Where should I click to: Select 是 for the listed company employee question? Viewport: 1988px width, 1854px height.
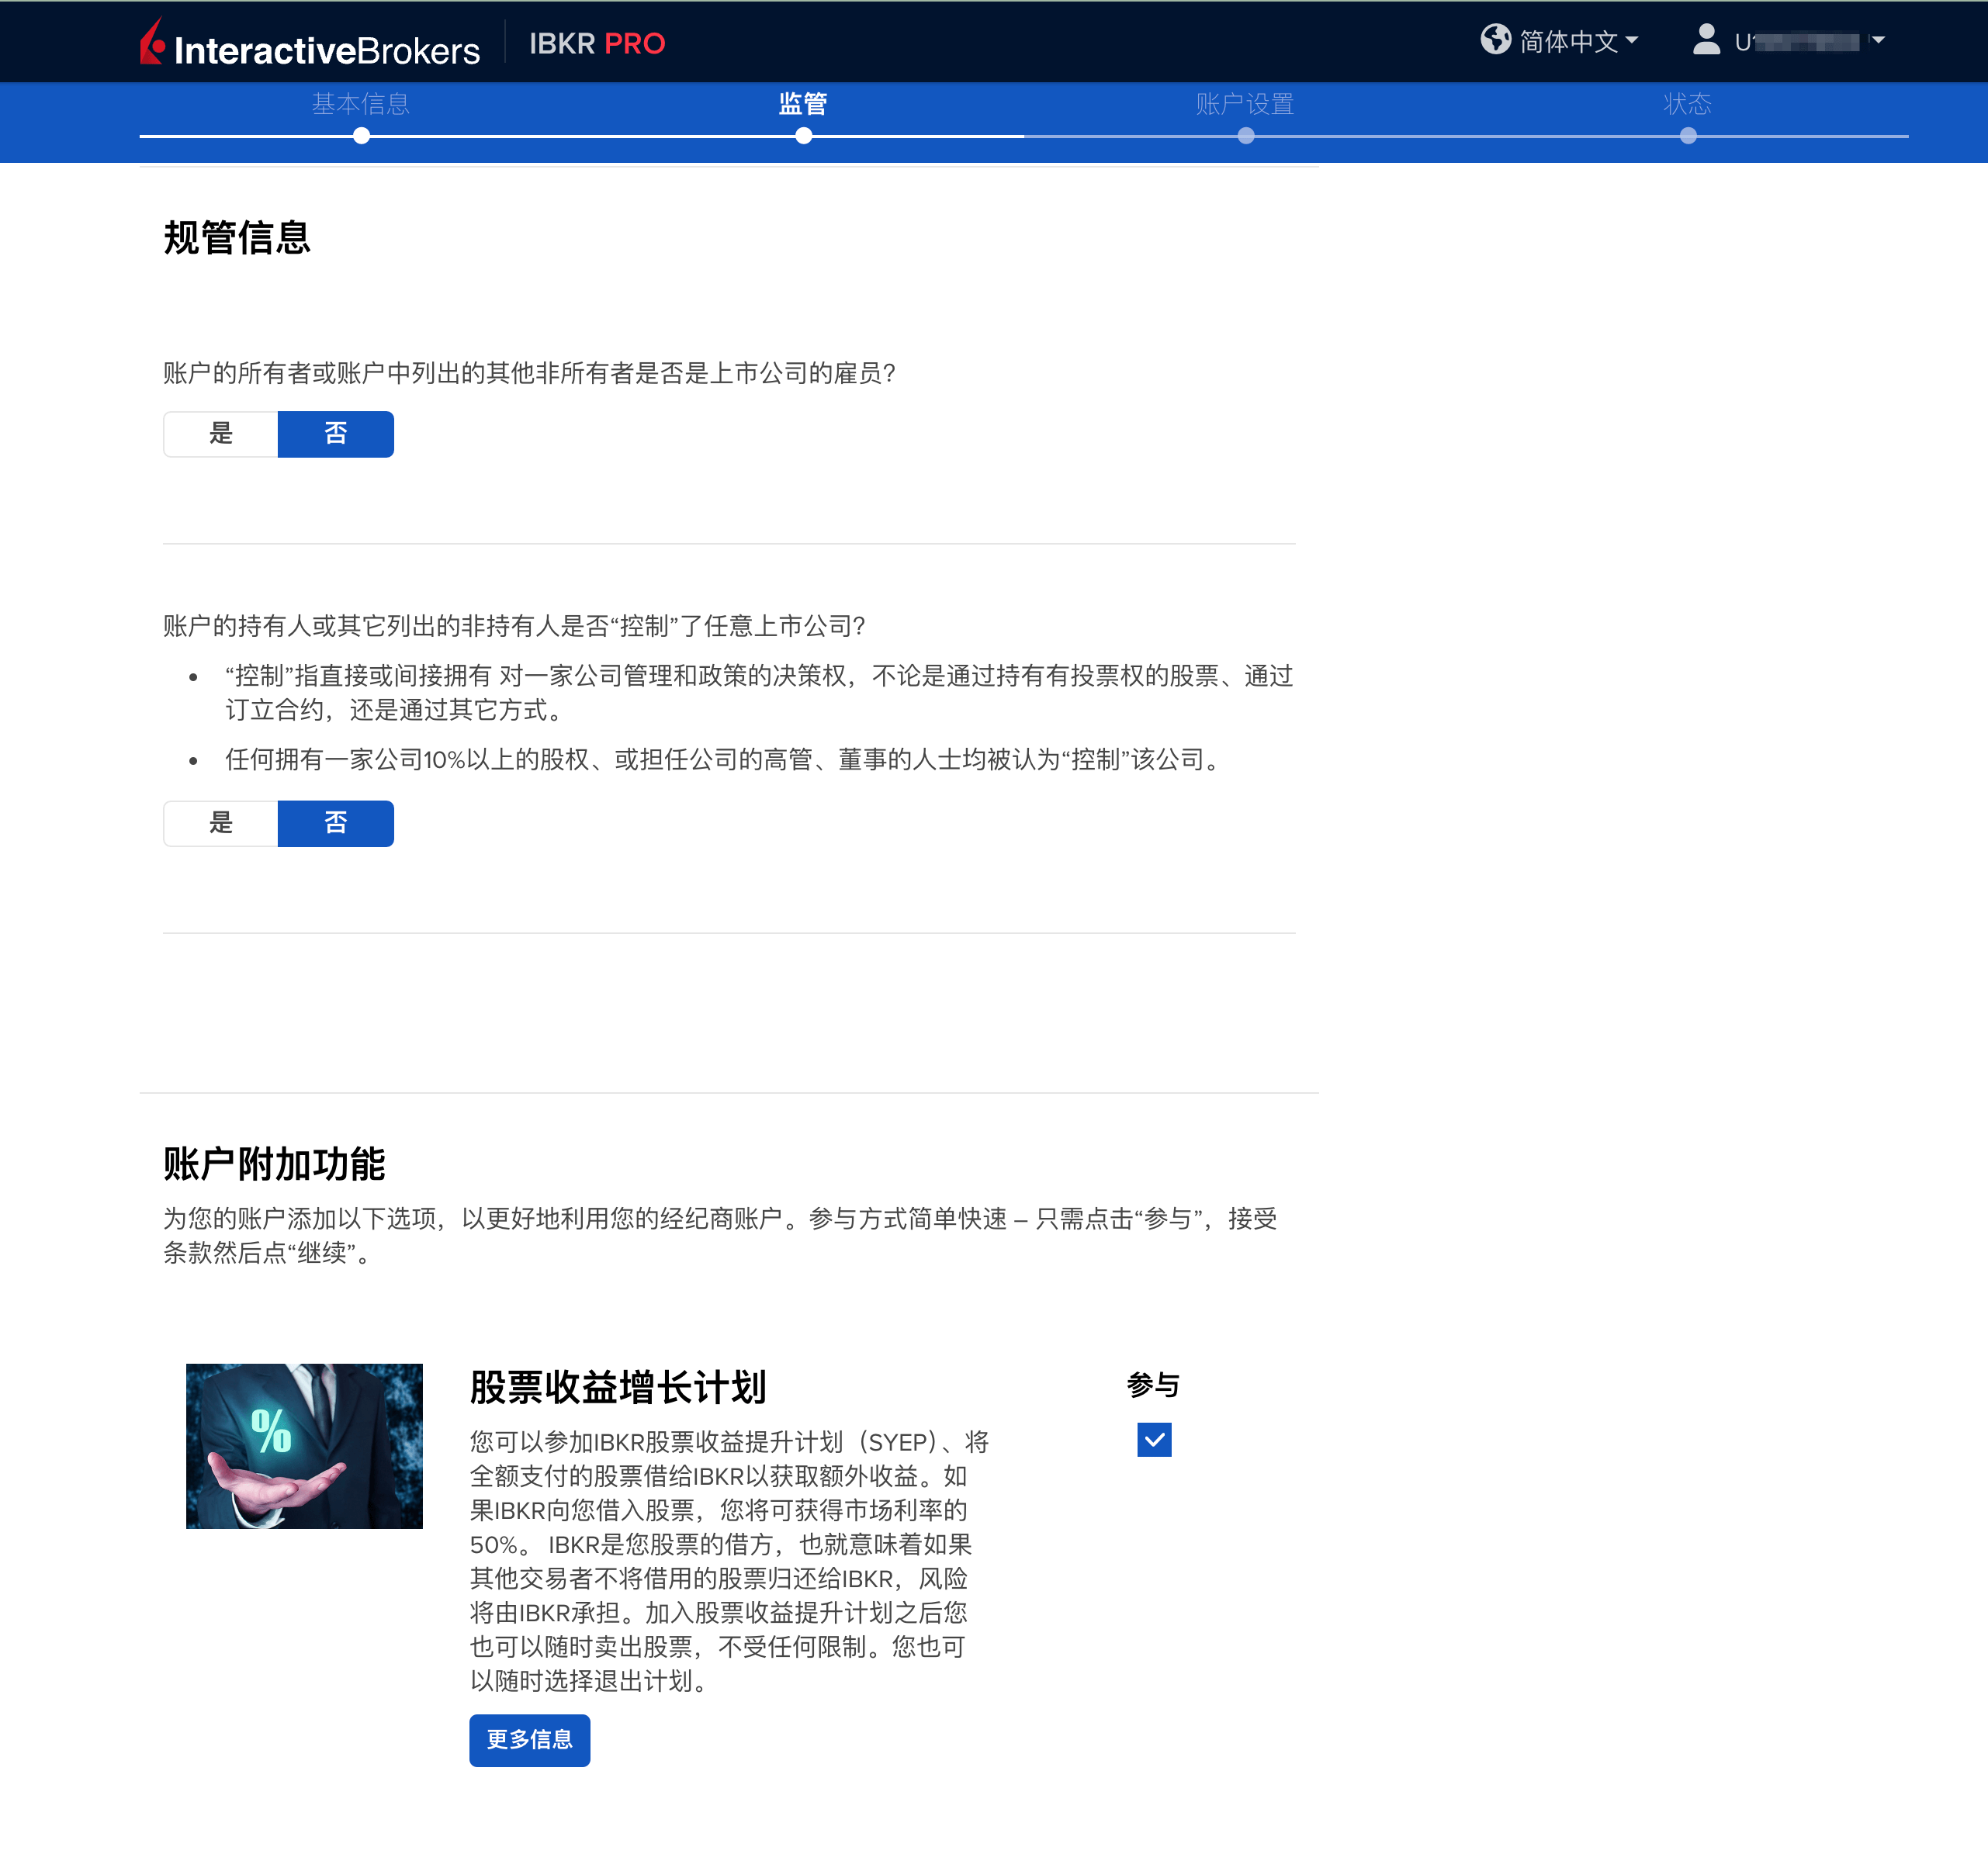221,434
